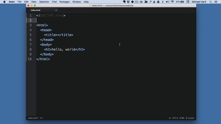Click the Google Drive menu bar icon
Screen dimensions: 221x124
point(158,2)
